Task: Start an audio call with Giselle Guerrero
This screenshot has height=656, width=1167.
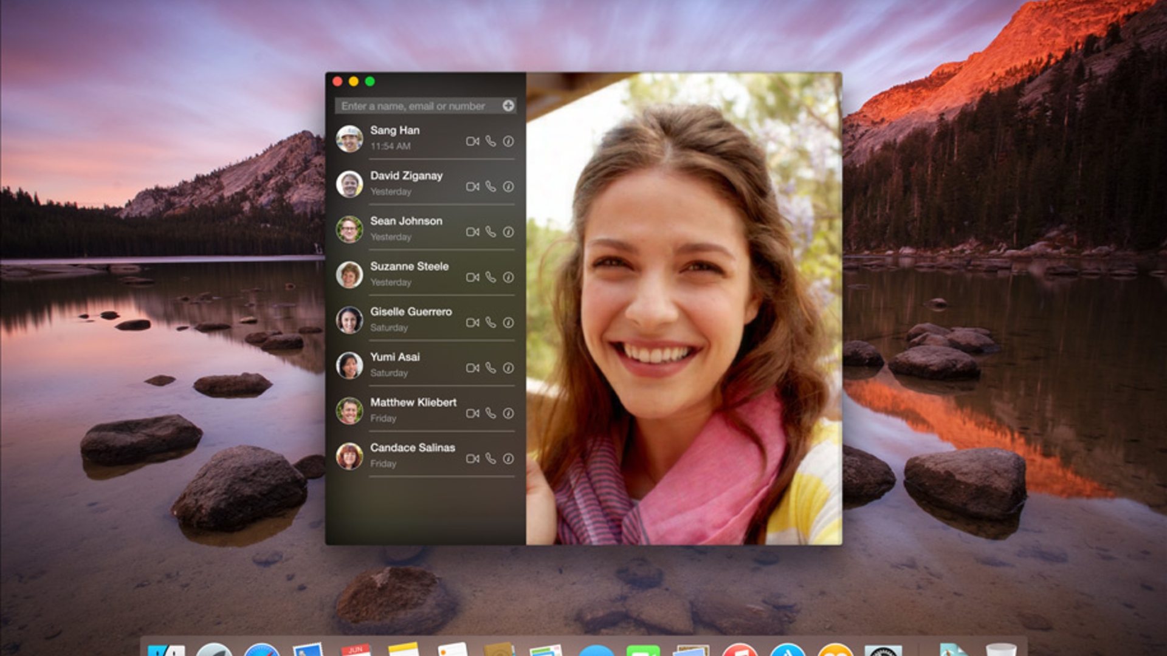Action: [491, 323]
